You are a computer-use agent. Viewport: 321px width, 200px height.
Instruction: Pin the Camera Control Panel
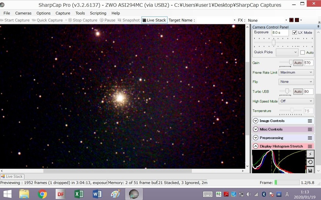(318, 27)
